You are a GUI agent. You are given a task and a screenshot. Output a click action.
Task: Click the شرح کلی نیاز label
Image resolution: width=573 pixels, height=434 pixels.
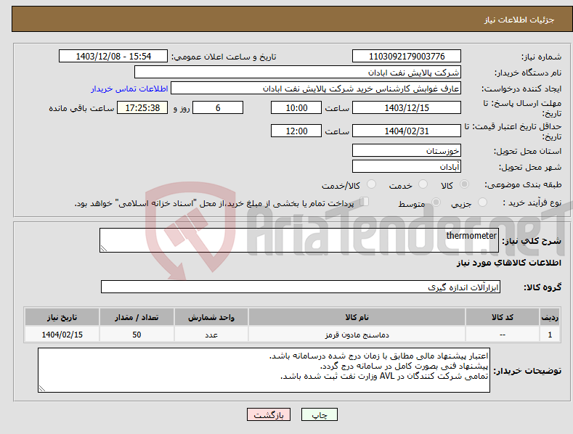tap(532, 241)
